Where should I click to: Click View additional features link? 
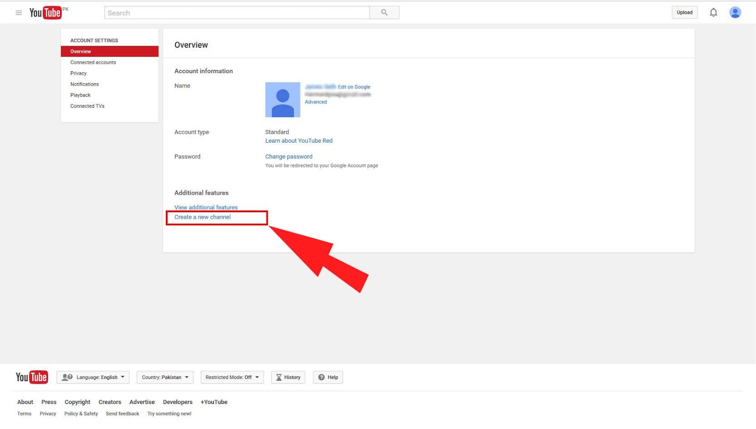(x=206, y=207)
